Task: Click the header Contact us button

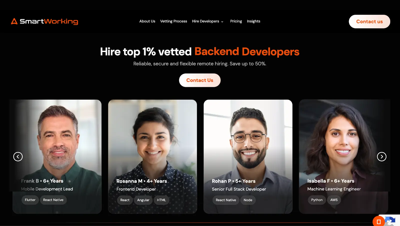Action: [369, 21]
